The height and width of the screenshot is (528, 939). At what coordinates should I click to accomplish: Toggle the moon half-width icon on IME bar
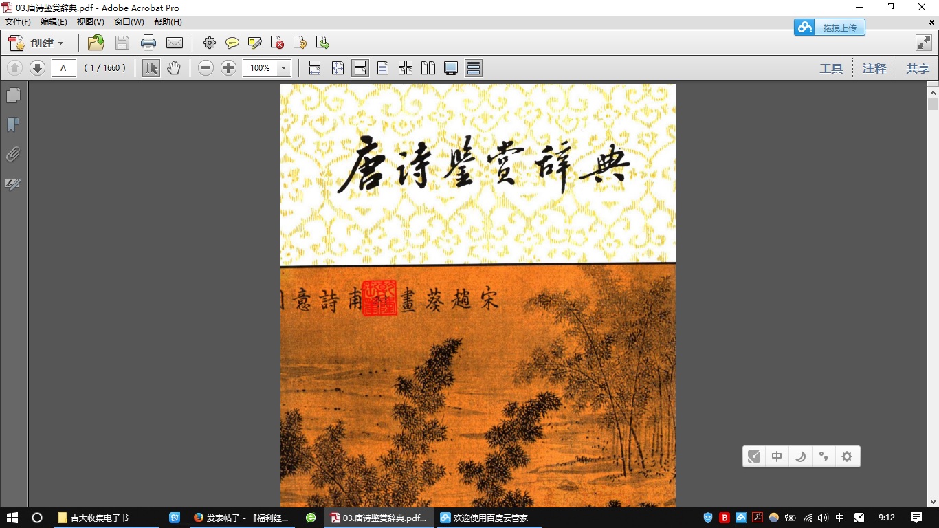coord(800,456)
